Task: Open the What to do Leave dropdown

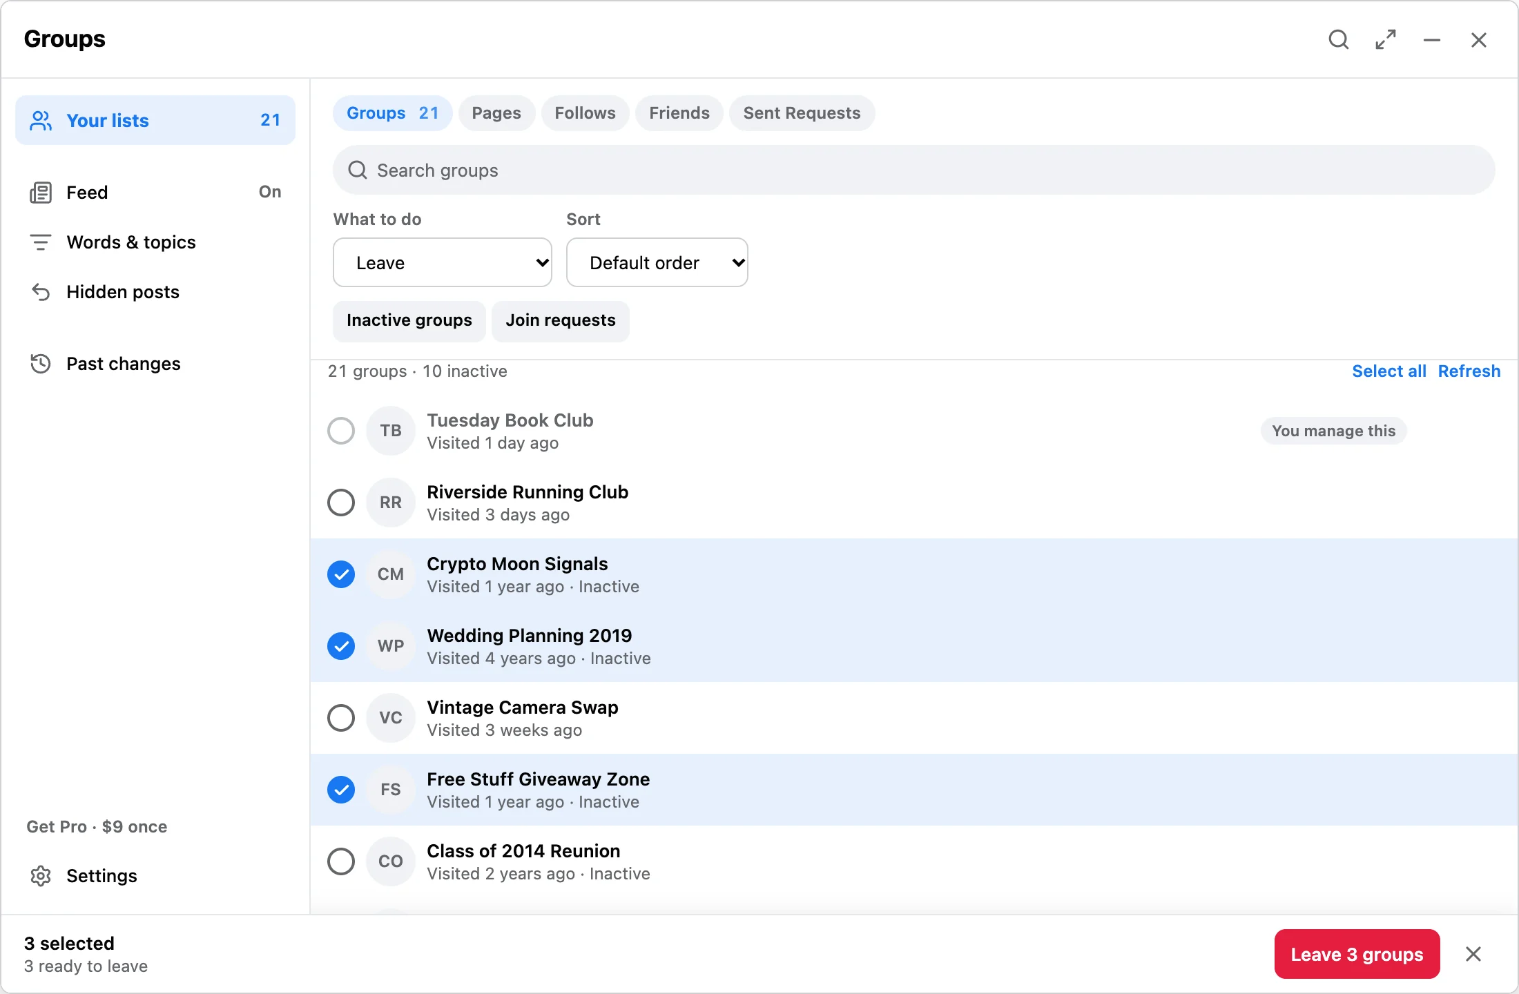Action: click(x=443, y=262)
